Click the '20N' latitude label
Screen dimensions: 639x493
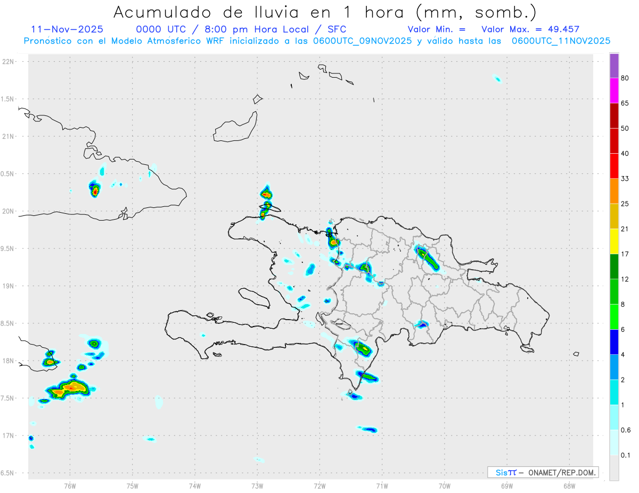9,211
